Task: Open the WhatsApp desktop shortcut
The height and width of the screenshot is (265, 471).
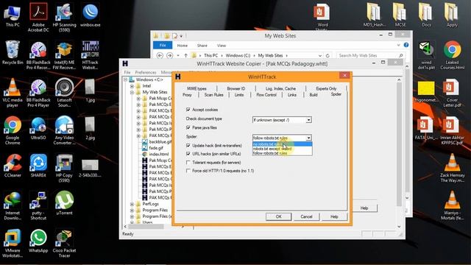Action: coord(38,241)
